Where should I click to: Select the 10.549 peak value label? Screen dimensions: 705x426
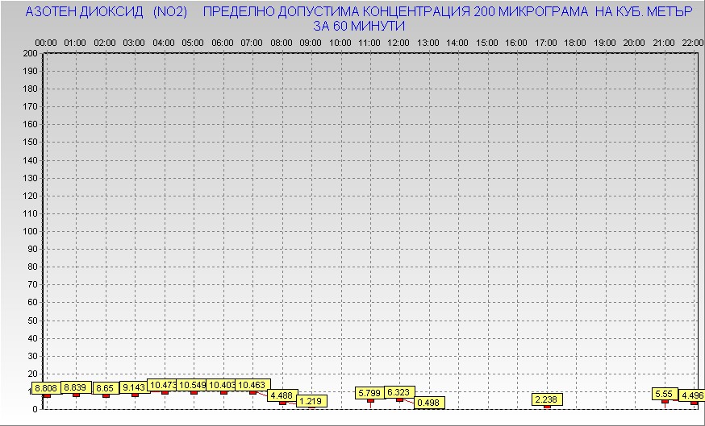[x=193, y=385]
